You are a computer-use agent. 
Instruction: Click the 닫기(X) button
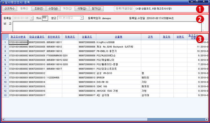[96, 9]
